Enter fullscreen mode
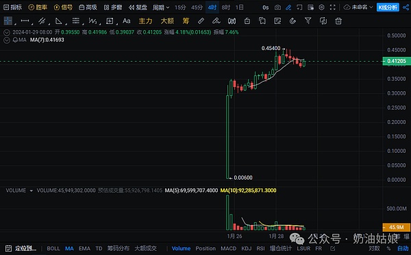Screen dimensions: 411x255 (x=333, y=8)
